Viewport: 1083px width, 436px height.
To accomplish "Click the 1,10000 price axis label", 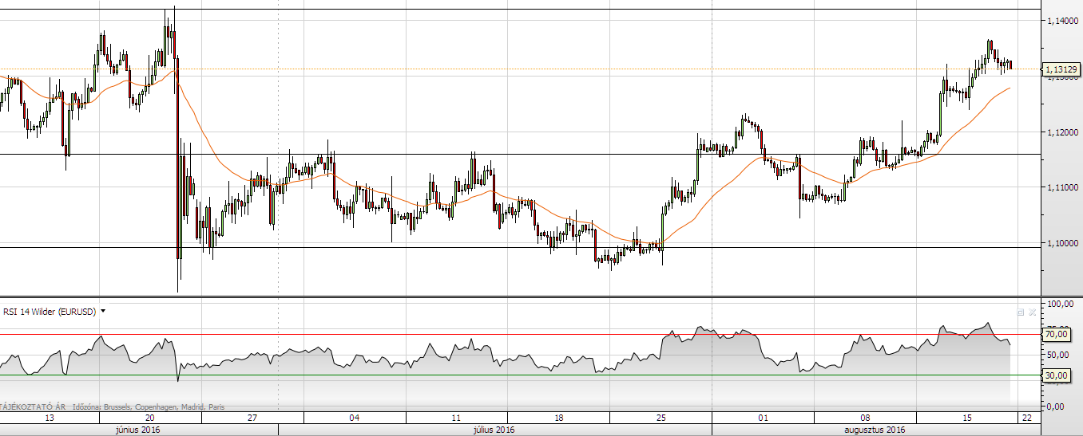I will point(1064,242).
